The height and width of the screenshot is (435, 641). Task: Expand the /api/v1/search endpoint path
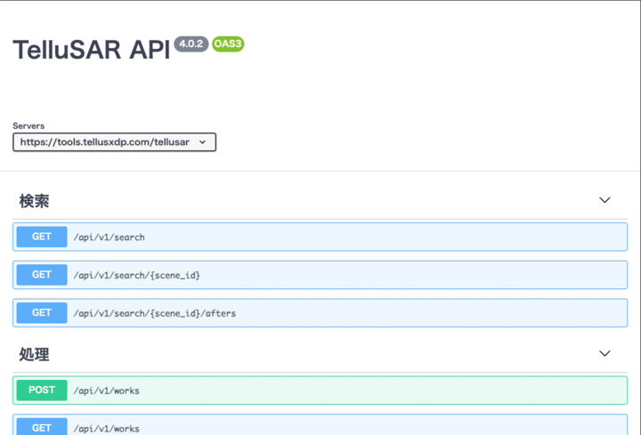110,238
